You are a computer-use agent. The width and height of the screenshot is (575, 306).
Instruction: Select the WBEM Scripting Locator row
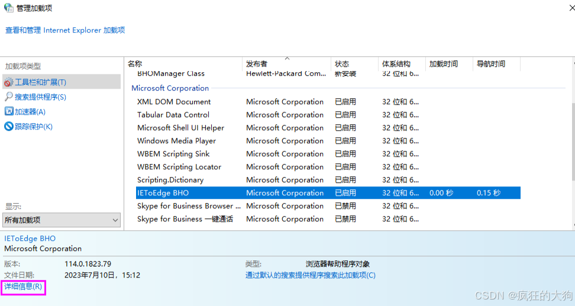point(328,167)
